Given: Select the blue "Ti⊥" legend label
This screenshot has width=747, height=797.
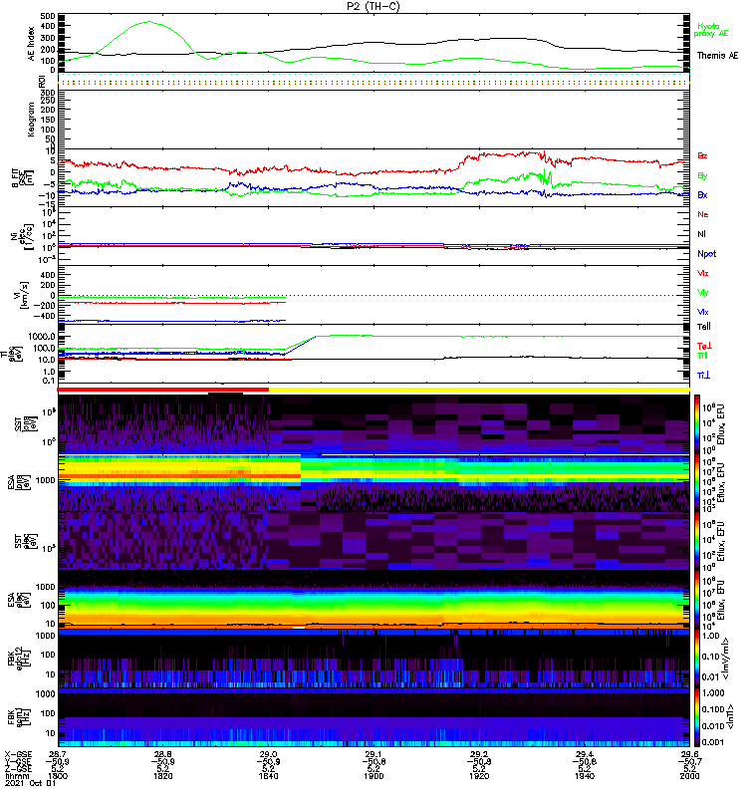Looking at the screenshot, I should (x=703, y=376).
